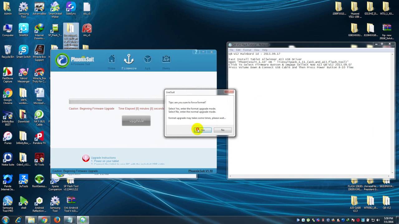The image size is (399, 224).
Task: Select the FastStone Capture desktop icon
Action: (8, 75)
